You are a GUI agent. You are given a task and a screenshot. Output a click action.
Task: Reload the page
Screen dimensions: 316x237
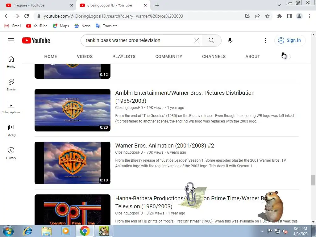pos(27,16)
